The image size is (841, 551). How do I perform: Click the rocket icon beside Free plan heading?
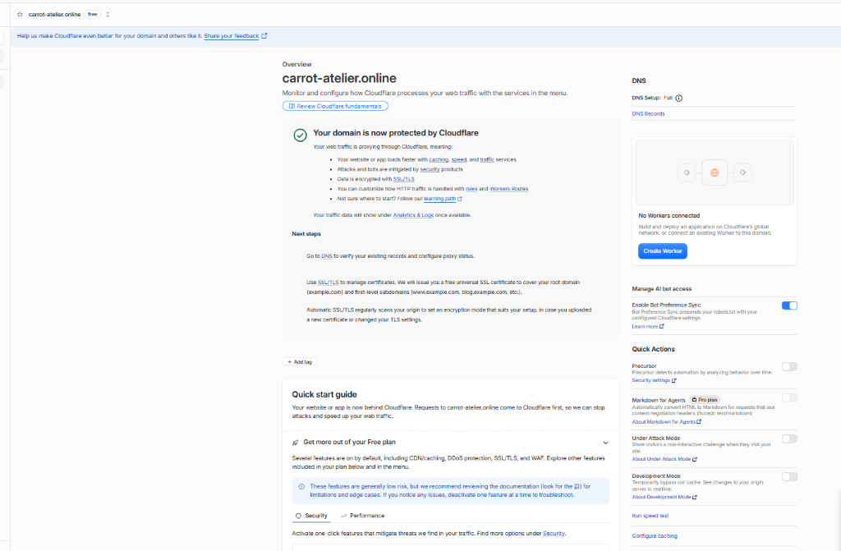coord(295,443)
